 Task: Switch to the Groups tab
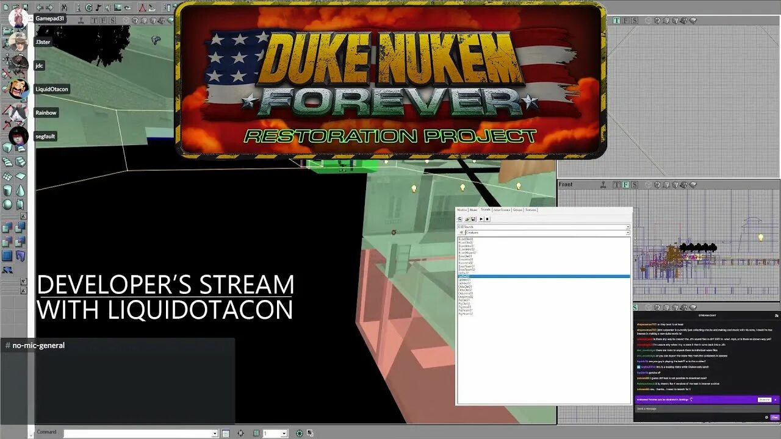pyautogui.click(x=517, y=210)
